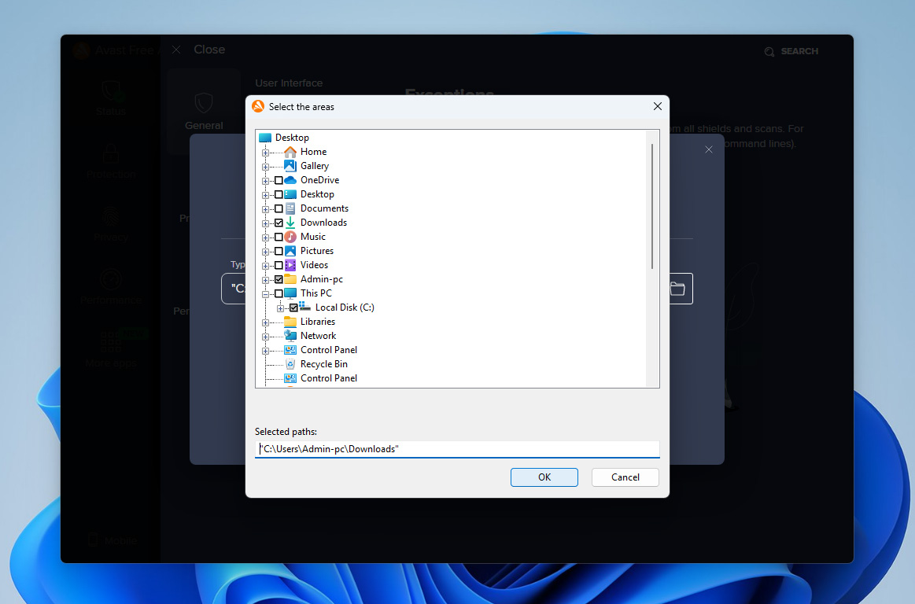This screenshot has width=915, height=604.
Task: Select the Pictures label in the tree
Action: [317, 251]
